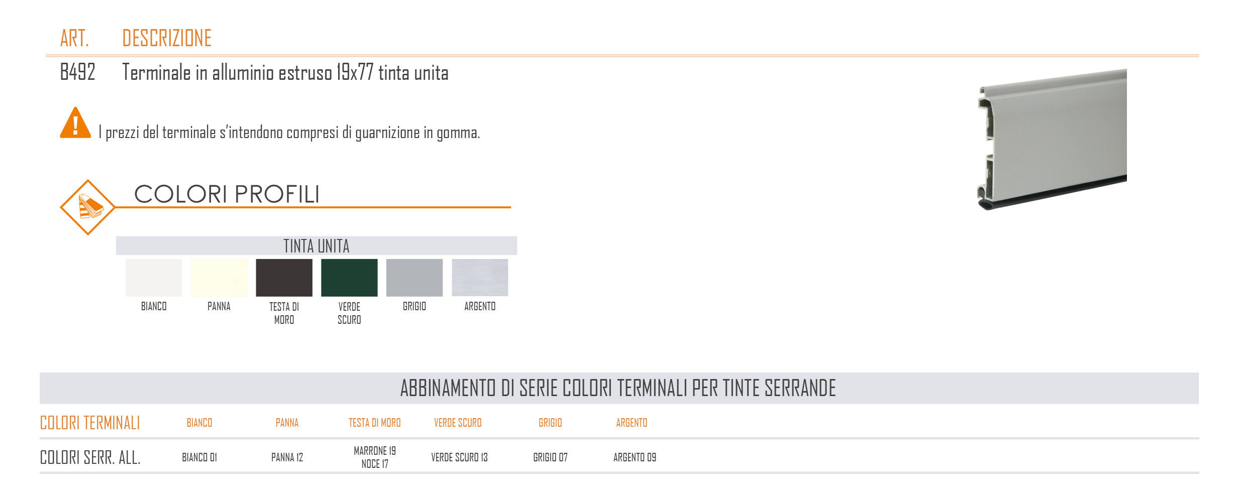Select the Bianco color swatch
The height and width of the screenshot is (500, 1246).
click(x=154, y=278)
